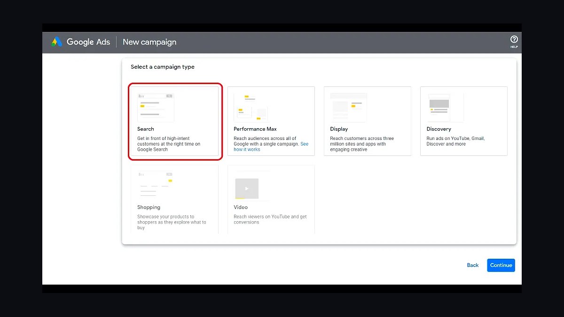
Task: Click the New campaign header title
Action: pyautogui.click(x=149, y=42)
